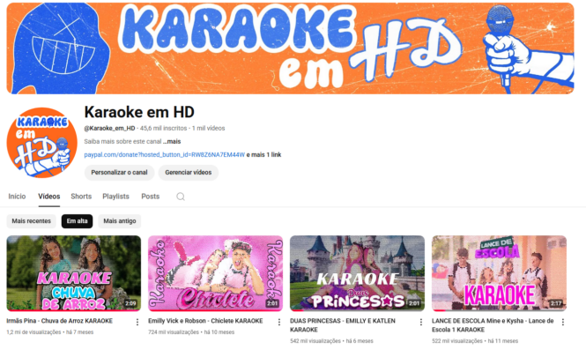Viewport: 586px width, 357px height.
Task: Click '1,2 mi de visualizações' text
Action: pos(33,332)
